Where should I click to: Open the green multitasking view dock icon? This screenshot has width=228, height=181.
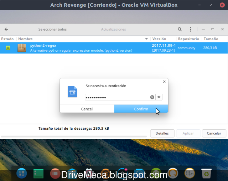tap(38, 174)
